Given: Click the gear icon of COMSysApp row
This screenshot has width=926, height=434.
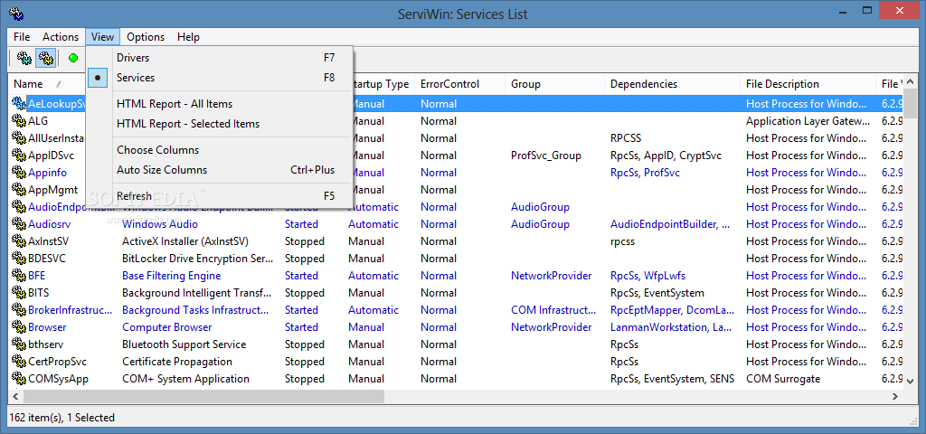Looking at the screenshot, I should [x=20, y=378].
